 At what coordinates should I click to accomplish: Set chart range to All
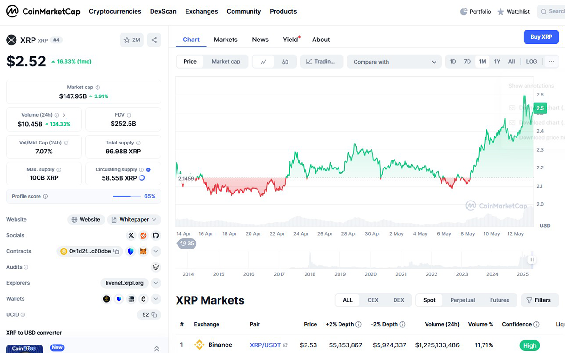pos(511,62)
